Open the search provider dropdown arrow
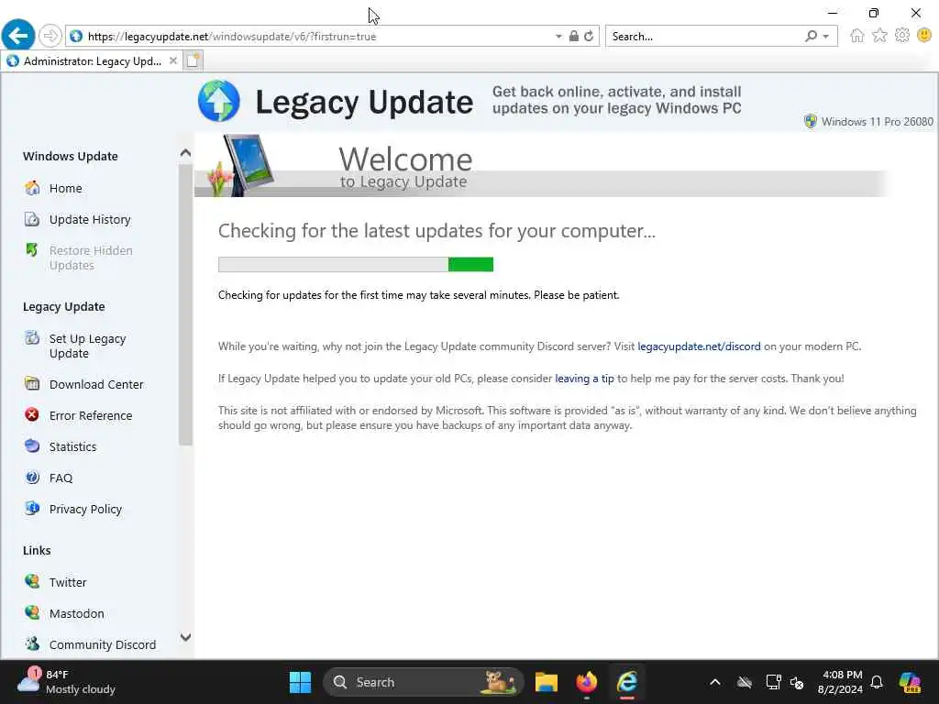Viewport: 939px width, 704px height. pyautogui.click(x=826, y=37)
